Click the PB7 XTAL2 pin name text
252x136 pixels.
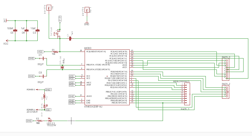pos(98,69)
